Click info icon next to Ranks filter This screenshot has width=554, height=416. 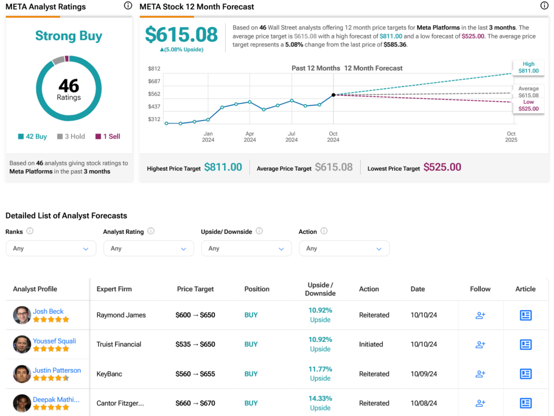pos(30,231)
